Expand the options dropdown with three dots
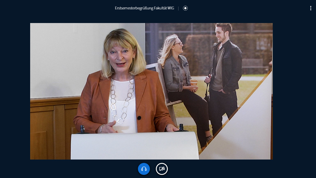 (x=311, y=8)
